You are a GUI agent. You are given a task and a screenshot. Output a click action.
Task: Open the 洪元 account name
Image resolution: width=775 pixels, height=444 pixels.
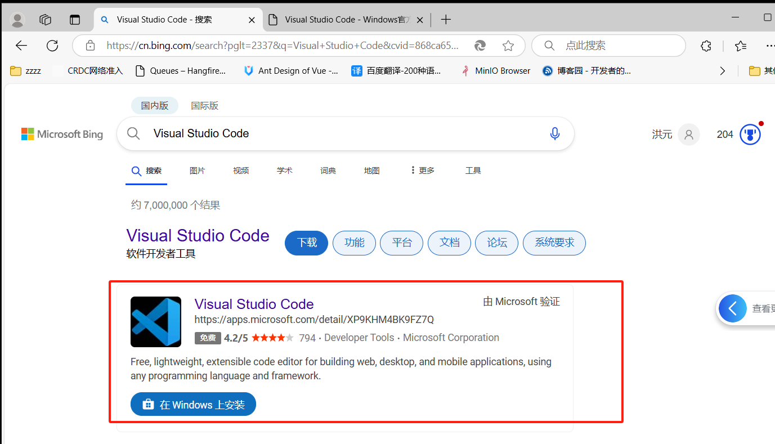[x=662, y=134]
